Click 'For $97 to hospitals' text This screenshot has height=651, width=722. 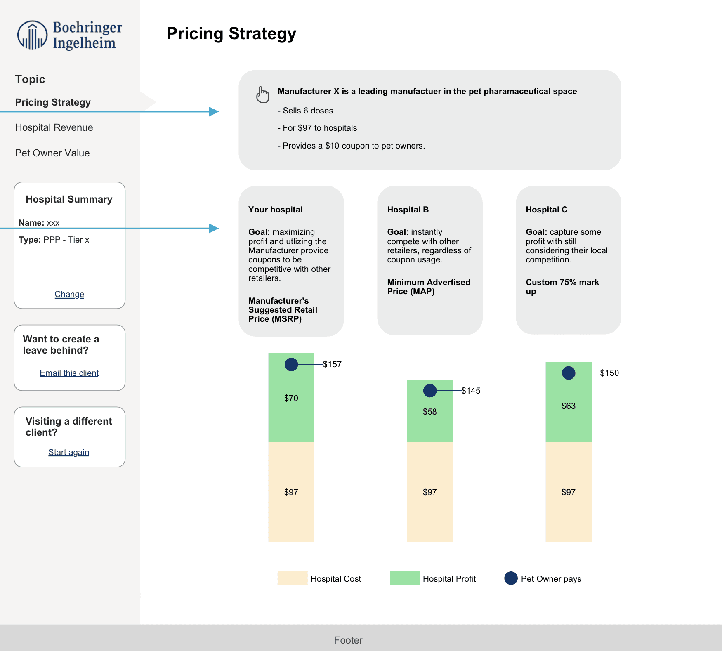point(317,128)
